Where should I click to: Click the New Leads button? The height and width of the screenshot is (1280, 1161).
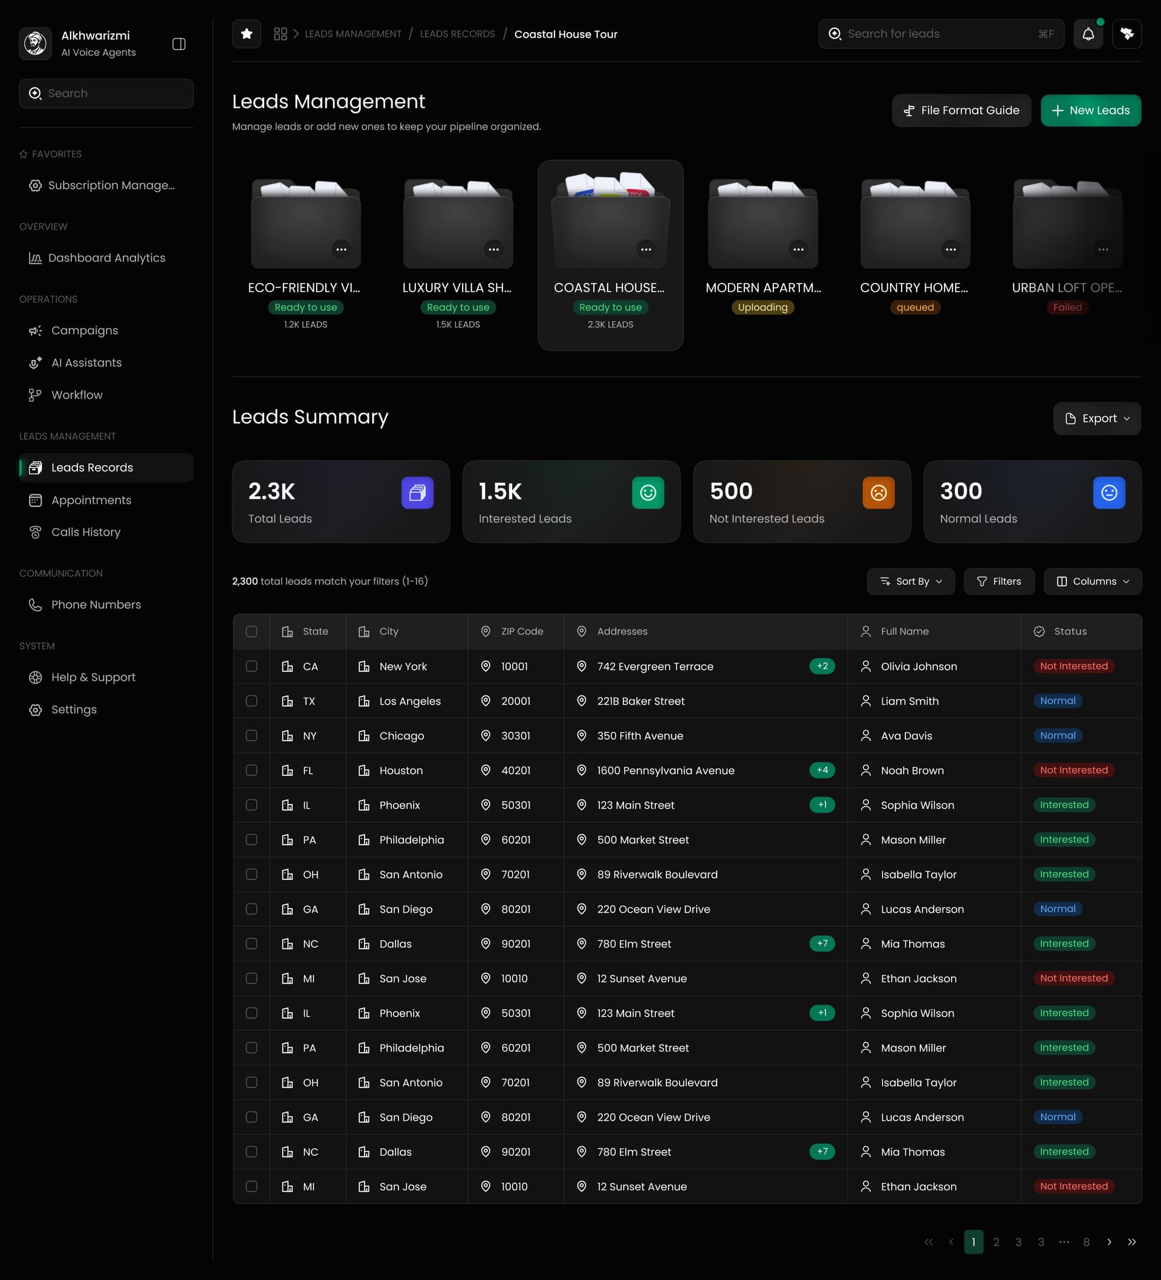coord(1090,110)
